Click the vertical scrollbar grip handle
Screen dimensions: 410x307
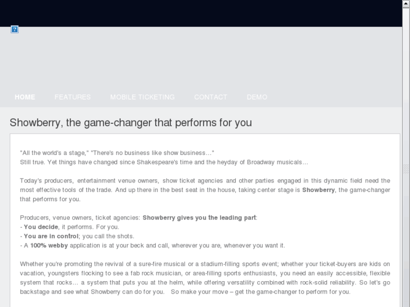tap(406, 169)
